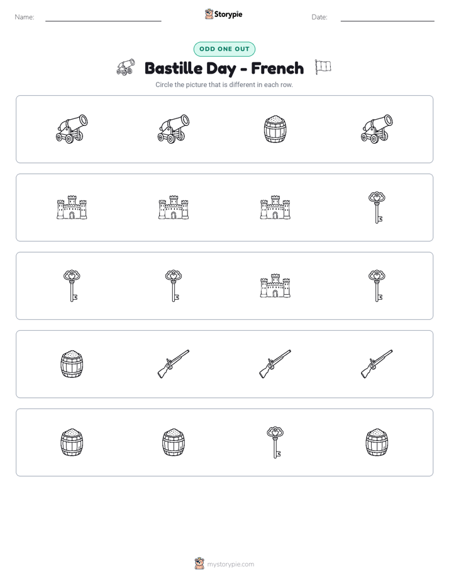
Task: Select the castle among the keys row
Action: (275, 286)
